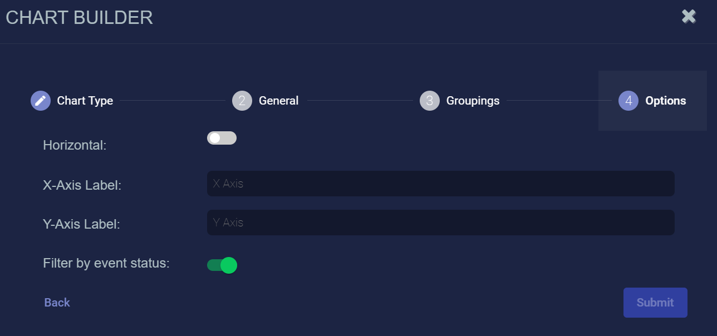Select the Options step label
This screenshot has height=336, width=717.
[666, 101]
